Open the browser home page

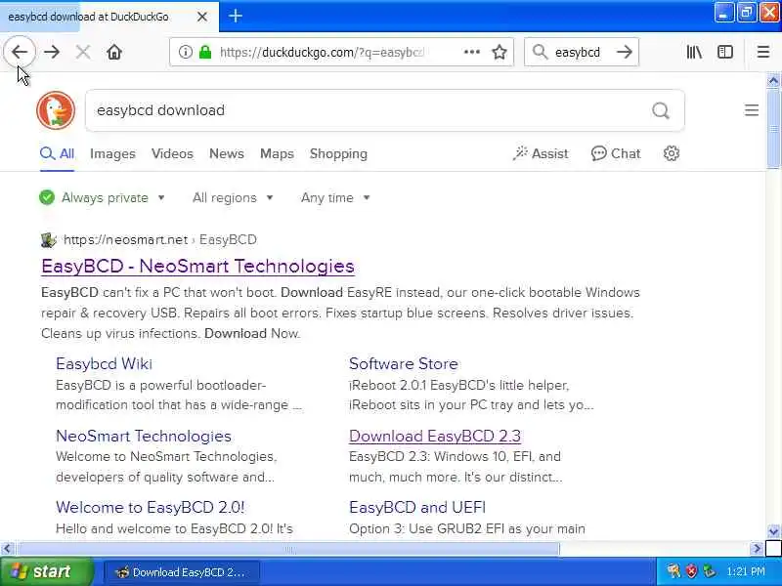(x=114, y=52)
